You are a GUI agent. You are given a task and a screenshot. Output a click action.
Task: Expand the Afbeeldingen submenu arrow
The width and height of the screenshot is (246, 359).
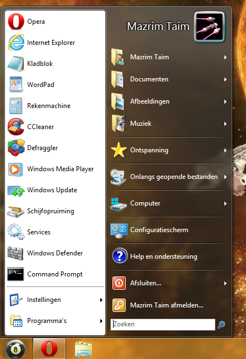pyautogui.click(x=225, y=101)
